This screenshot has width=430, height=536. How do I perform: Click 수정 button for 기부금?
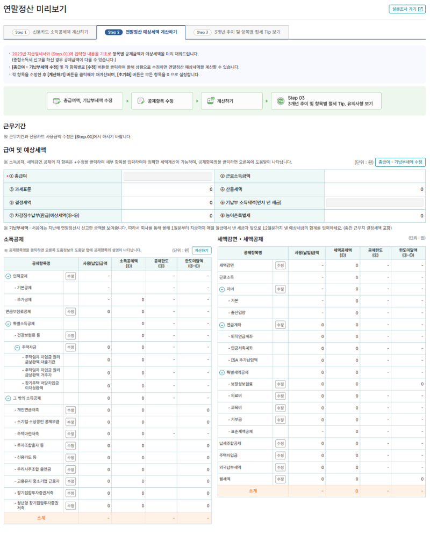point(281,420)
